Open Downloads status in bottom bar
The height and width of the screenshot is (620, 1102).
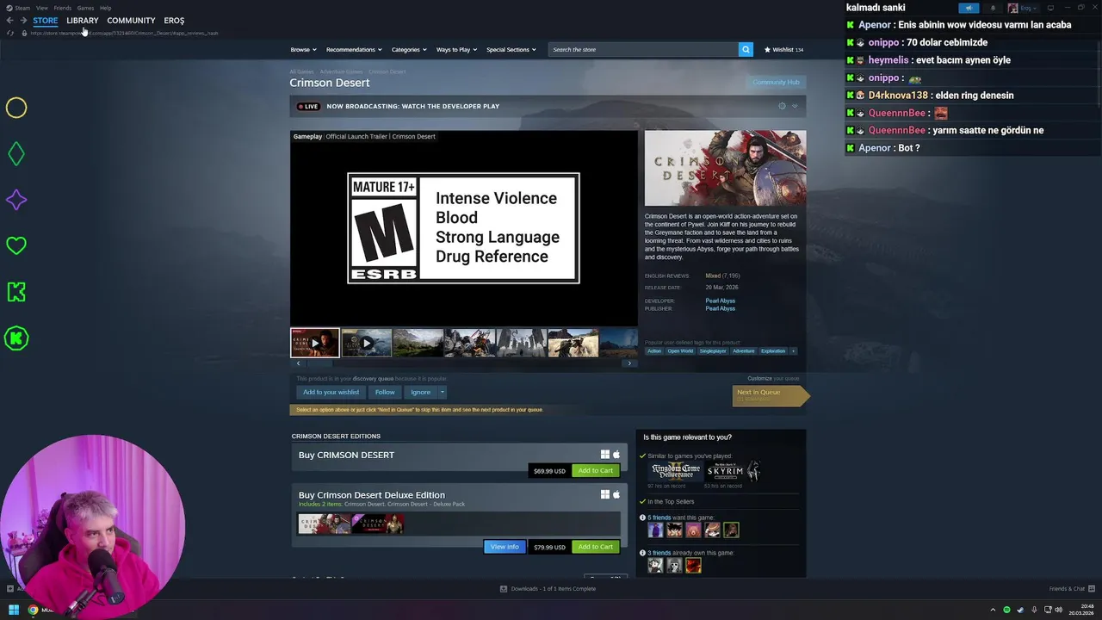[x=548, y=589]
